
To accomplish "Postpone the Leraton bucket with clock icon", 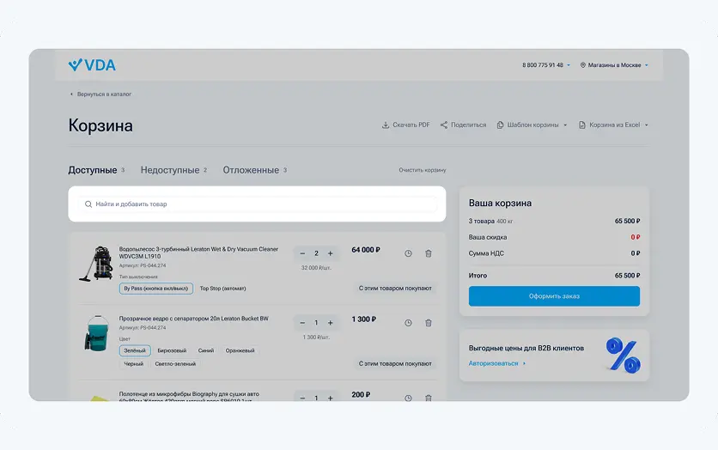I will point(408,323).
